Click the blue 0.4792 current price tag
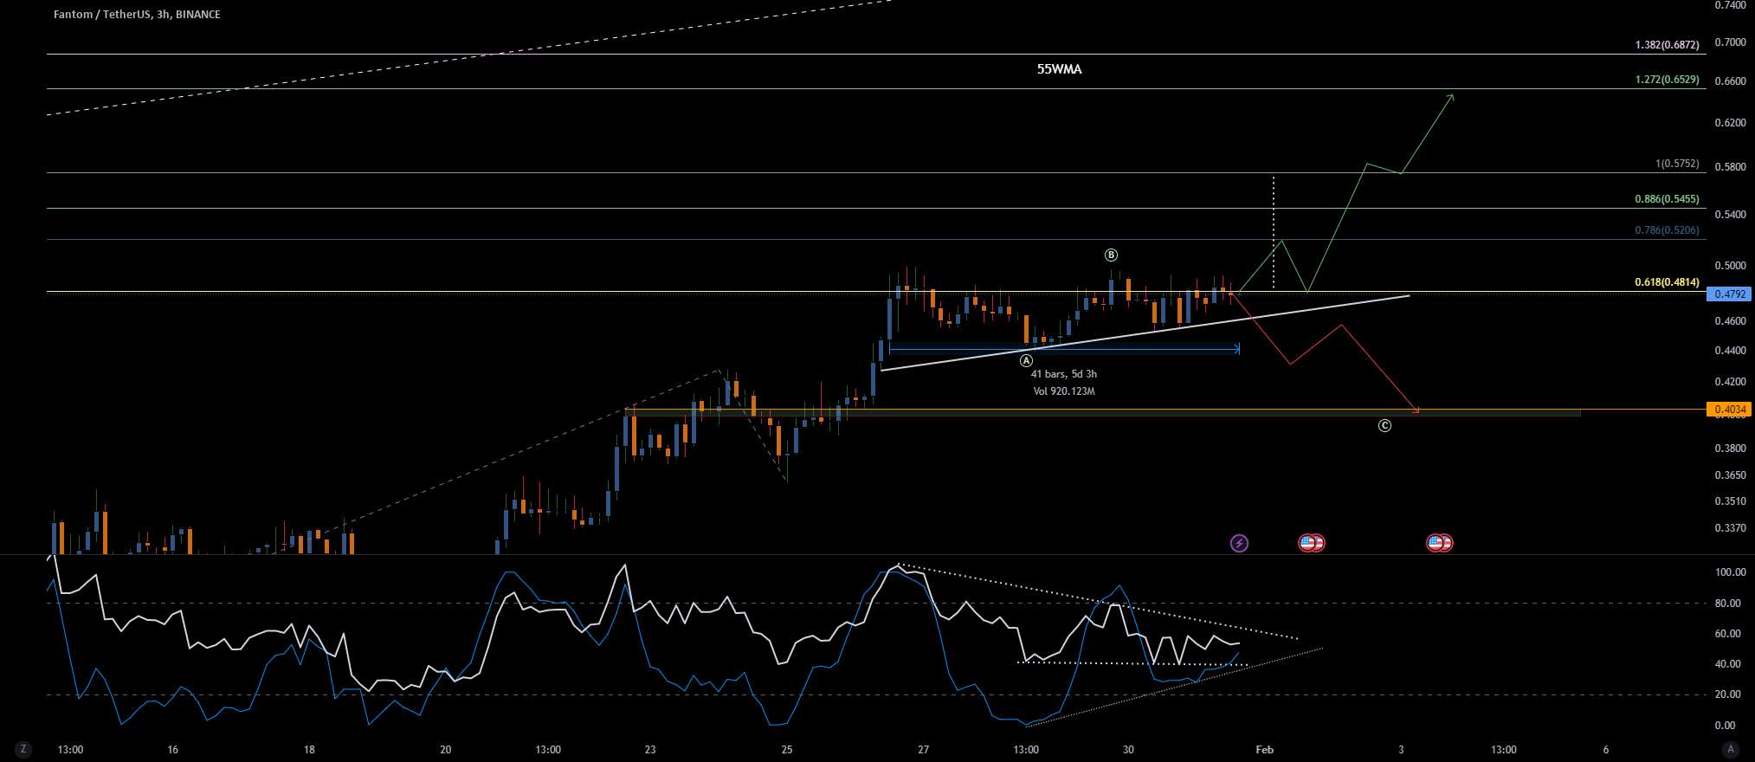The height and width of the screenshot is (762, 1755). pyautogui.click(x=1729, y=294)
